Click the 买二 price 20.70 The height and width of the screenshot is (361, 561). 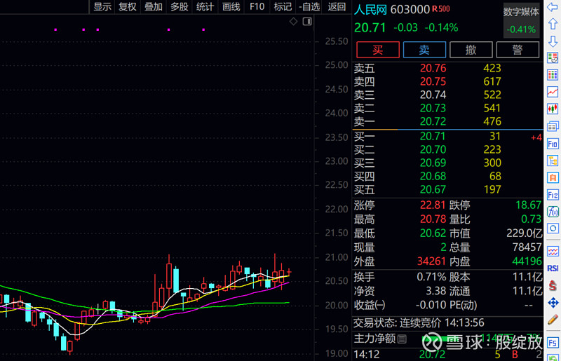point(433,149)
